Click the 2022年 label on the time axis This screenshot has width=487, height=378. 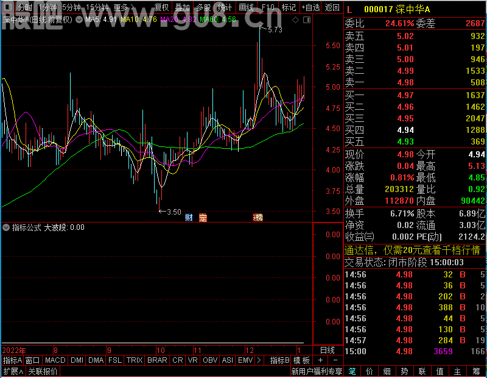click(14, 351)
